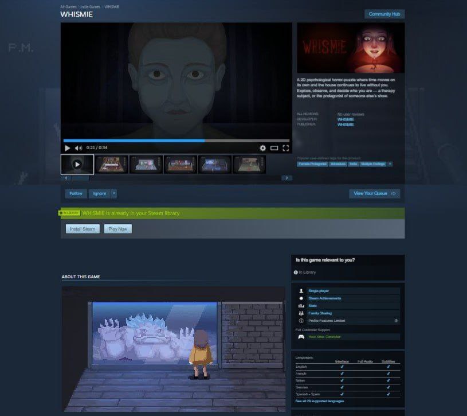
Task: Ignore this game
Action: (x=100, y=193)
